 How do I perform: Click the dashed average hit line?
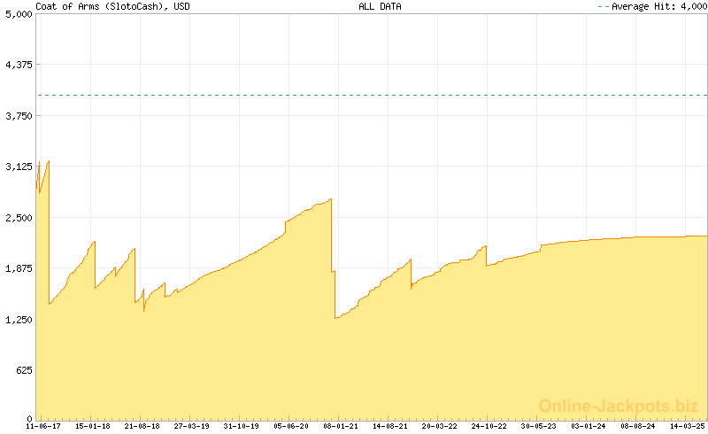372,95
